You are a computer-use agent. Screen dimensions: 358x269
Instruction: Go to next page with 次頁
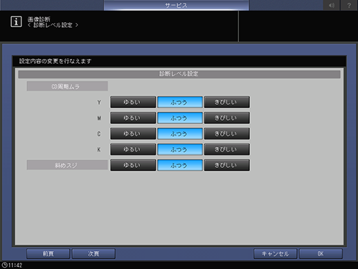[93, 254]
